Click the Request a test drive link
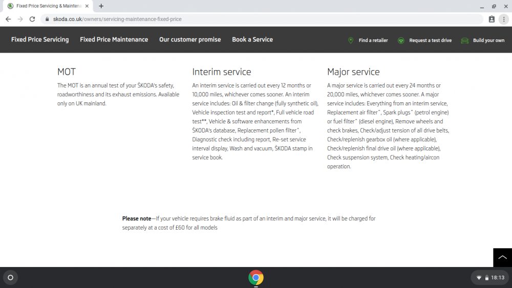Image resolution: width=512 pixels, height=288 pixels. pyautogui.click(x=431, y=40)
